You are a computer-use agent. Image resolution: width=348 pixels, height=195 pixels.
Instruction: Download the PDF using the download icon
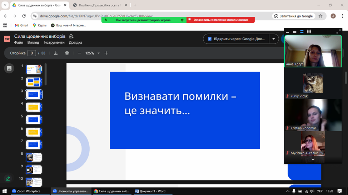pos(56,53)
